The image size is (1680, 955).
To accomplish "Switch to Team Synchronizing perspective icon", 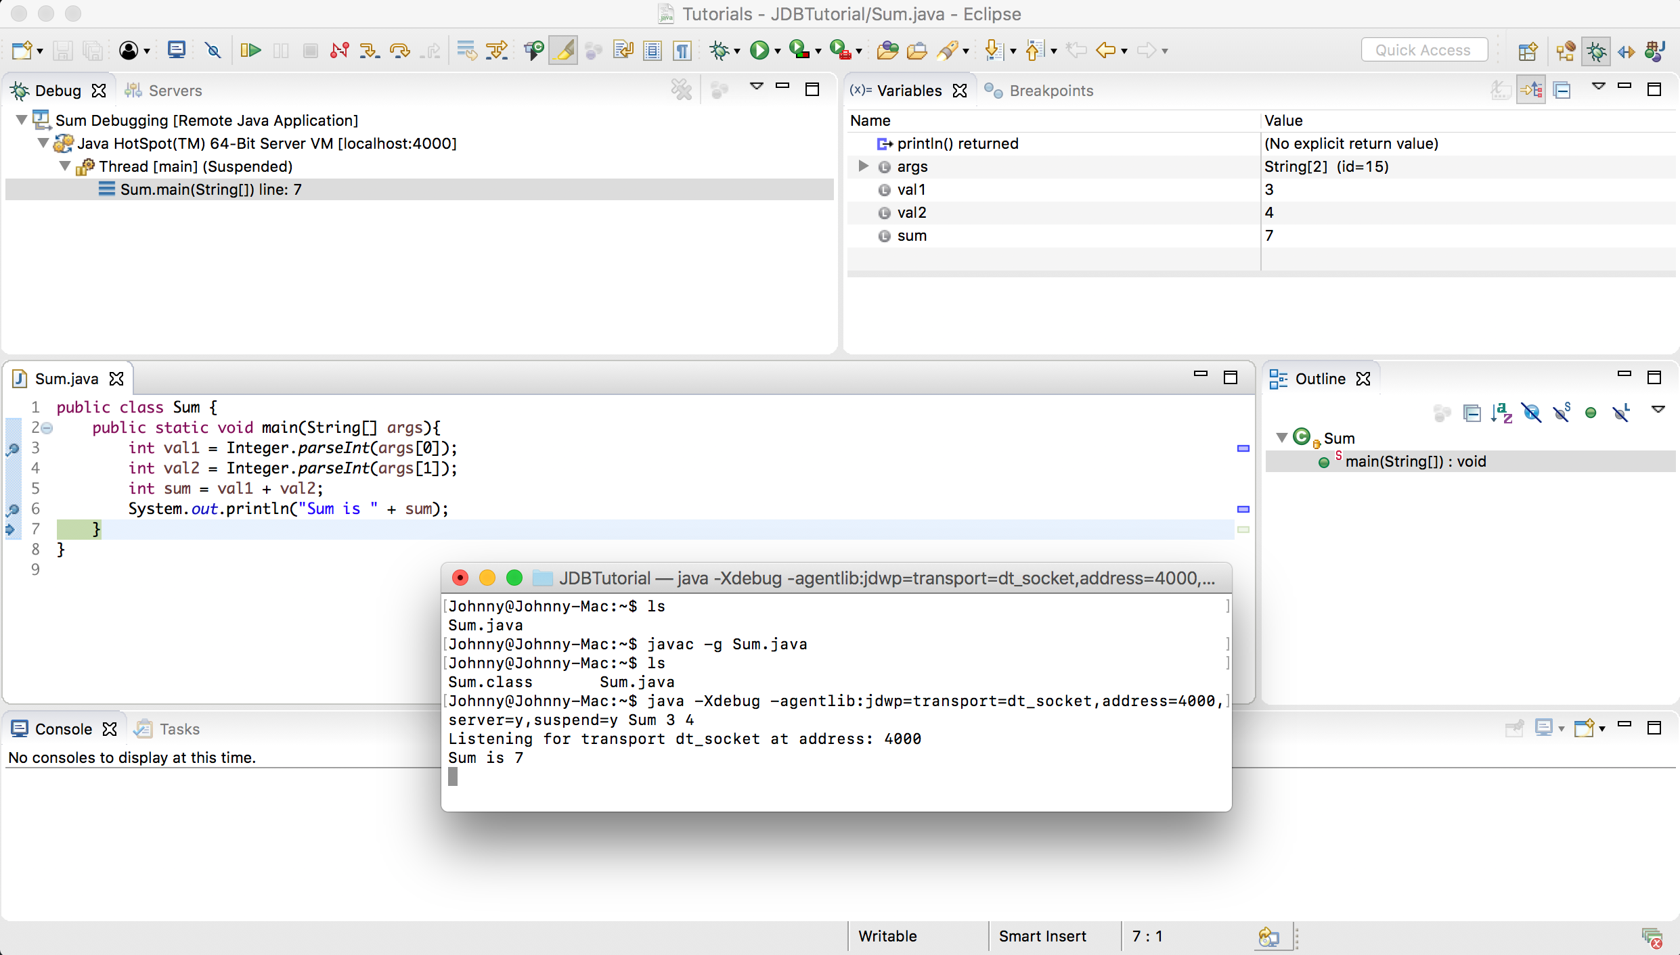I will 1626,51.
